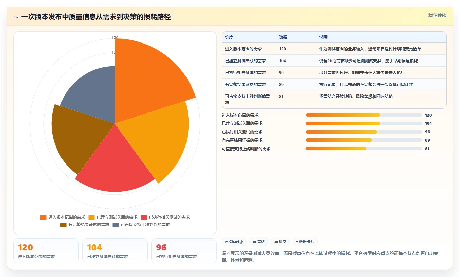Click the 说明 column header
The width and height of the screenshot is (460, 277).
point(323,37)
